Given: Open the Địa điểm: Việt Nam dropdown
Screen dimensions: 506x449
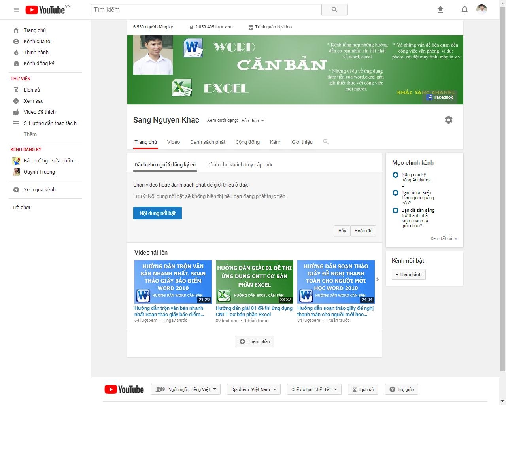Looking at the screenshot, I should point(254,389).
